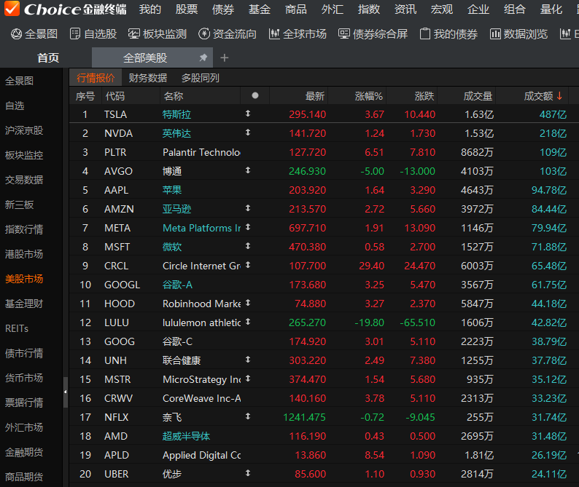Open Meta Platforms stock link
579x487 pixels.
(x=201, y=228)
